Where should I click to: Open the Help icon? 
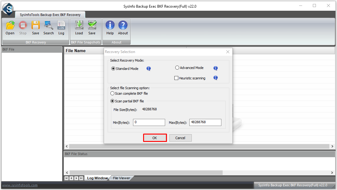[x=110, y=28]
